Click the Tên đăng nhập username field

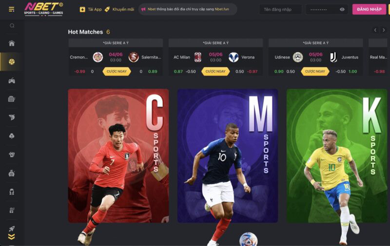[x=280, y=9]
